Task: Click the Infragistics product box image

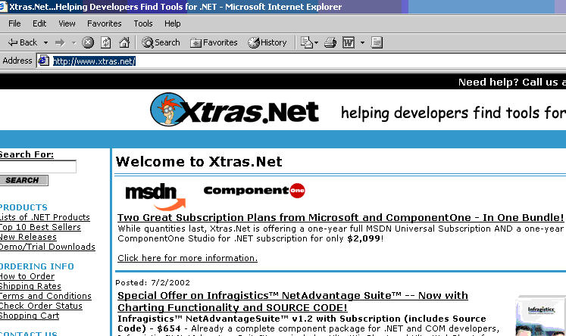Action: point(541,316)
